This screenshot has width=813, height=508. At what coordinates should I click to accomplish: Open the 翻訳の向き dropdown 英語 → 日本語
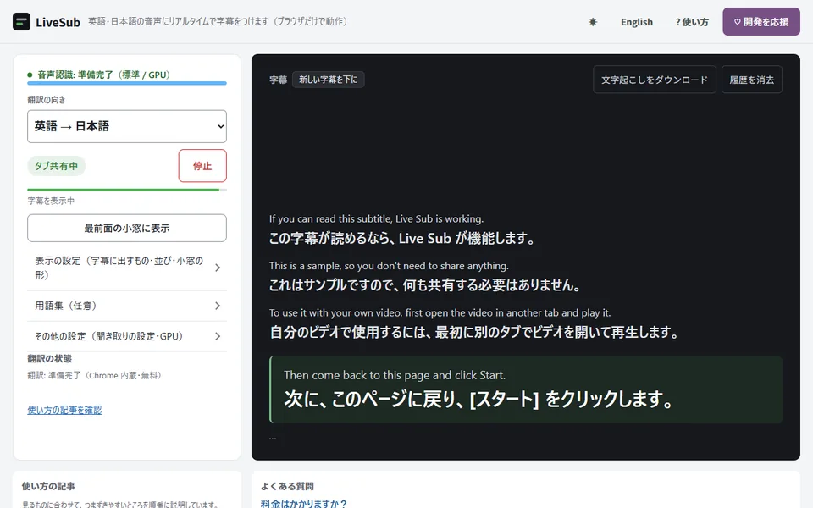(x=127, y=126)
